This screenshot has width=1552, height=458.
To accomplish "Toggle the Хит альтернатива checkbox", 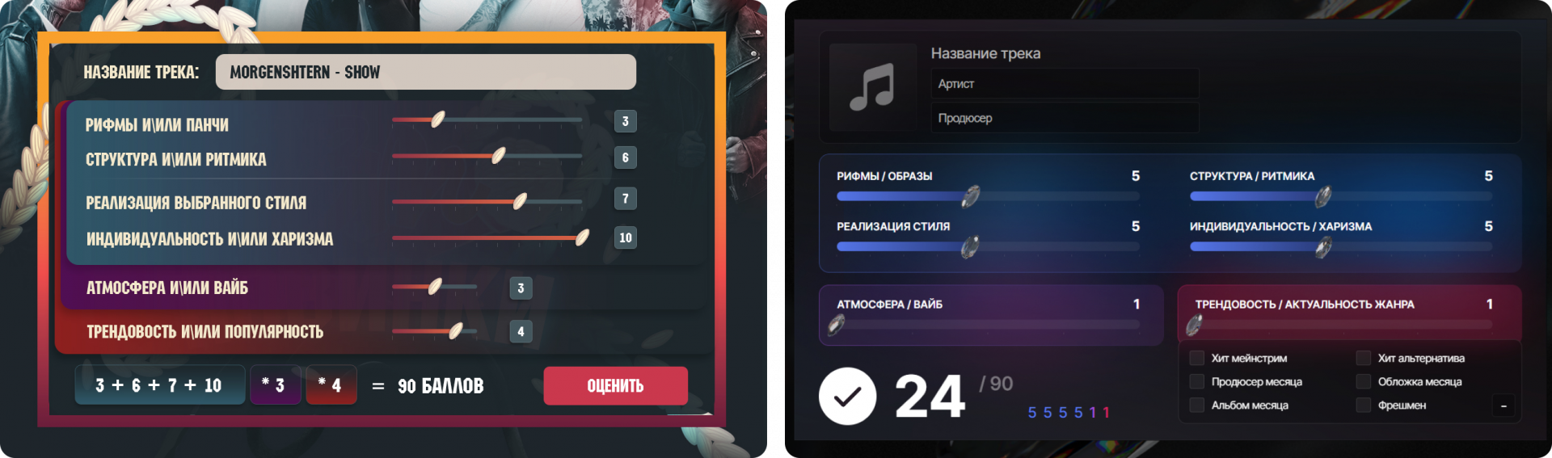I will pyautogui.click(x=1364, y=358).
